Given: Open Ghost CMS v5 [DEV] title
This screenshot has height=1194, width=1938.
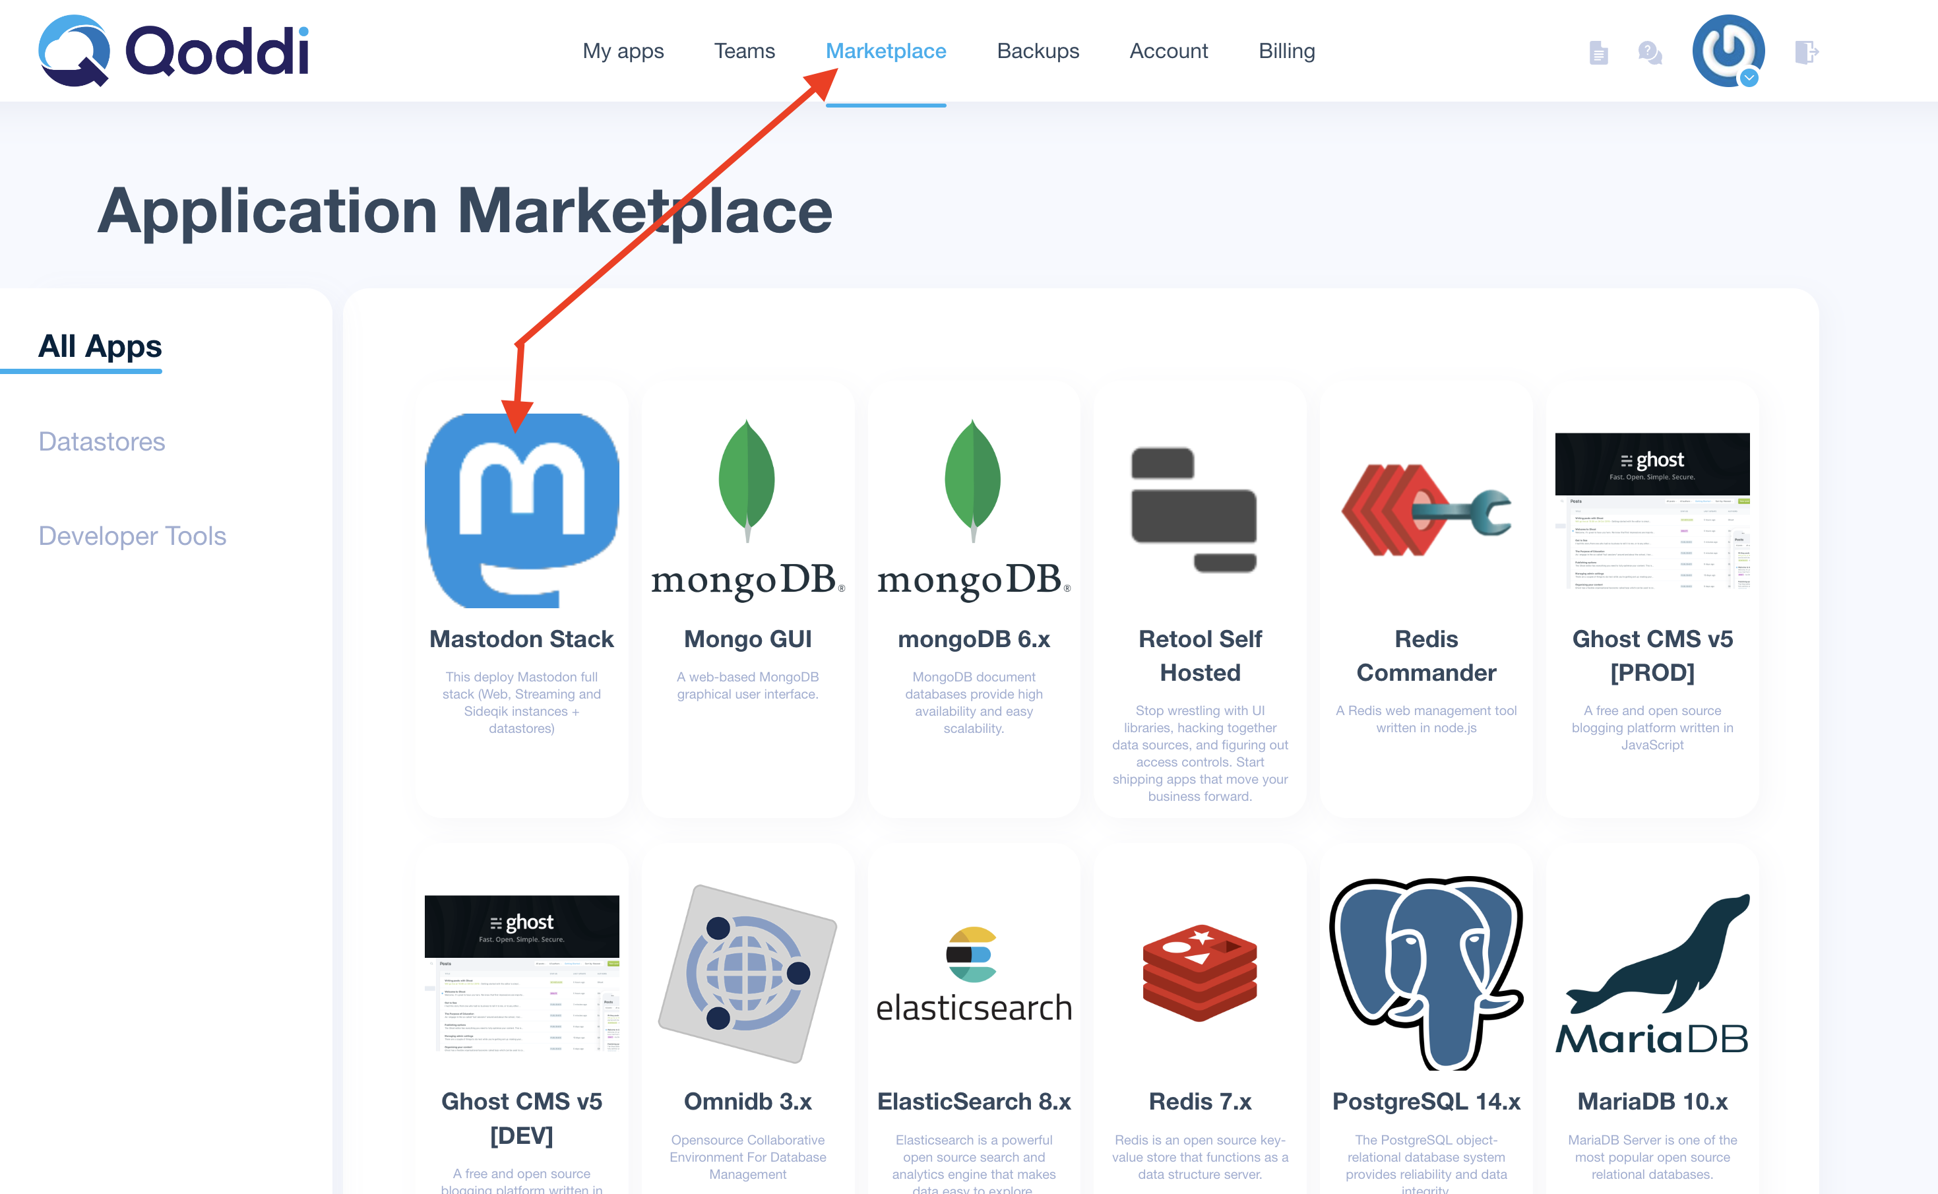Looking at the screenshot, I should coord(522,1118).
